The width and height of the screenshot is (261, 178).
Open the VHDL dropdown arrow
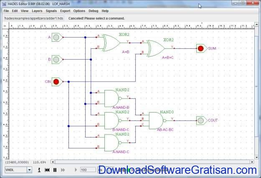pos(30,170)
